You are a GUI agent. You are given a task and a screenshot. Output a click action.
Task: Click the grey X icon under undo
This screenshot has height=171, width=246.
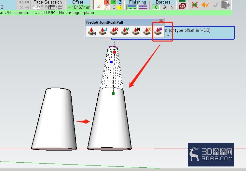(x=21, y=7)
